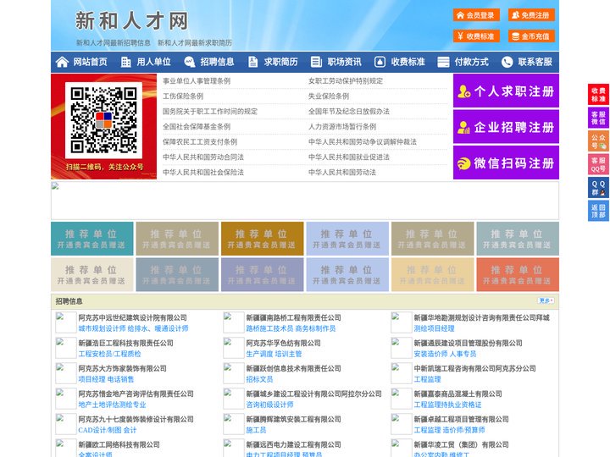
Task: Open job listing CAD设计/制图 会计
Action: pyautogui.click(x=108, y=430)
